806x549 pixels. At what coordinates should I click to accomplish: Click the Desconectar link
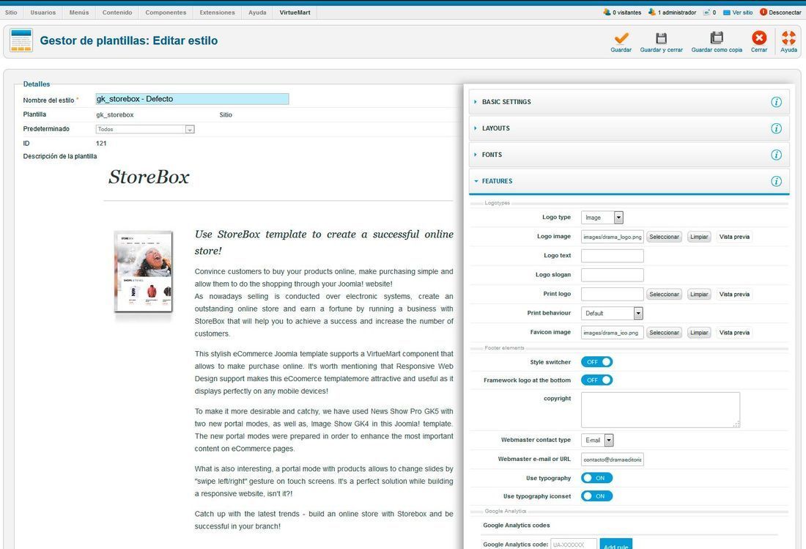(x=785, y=12)
